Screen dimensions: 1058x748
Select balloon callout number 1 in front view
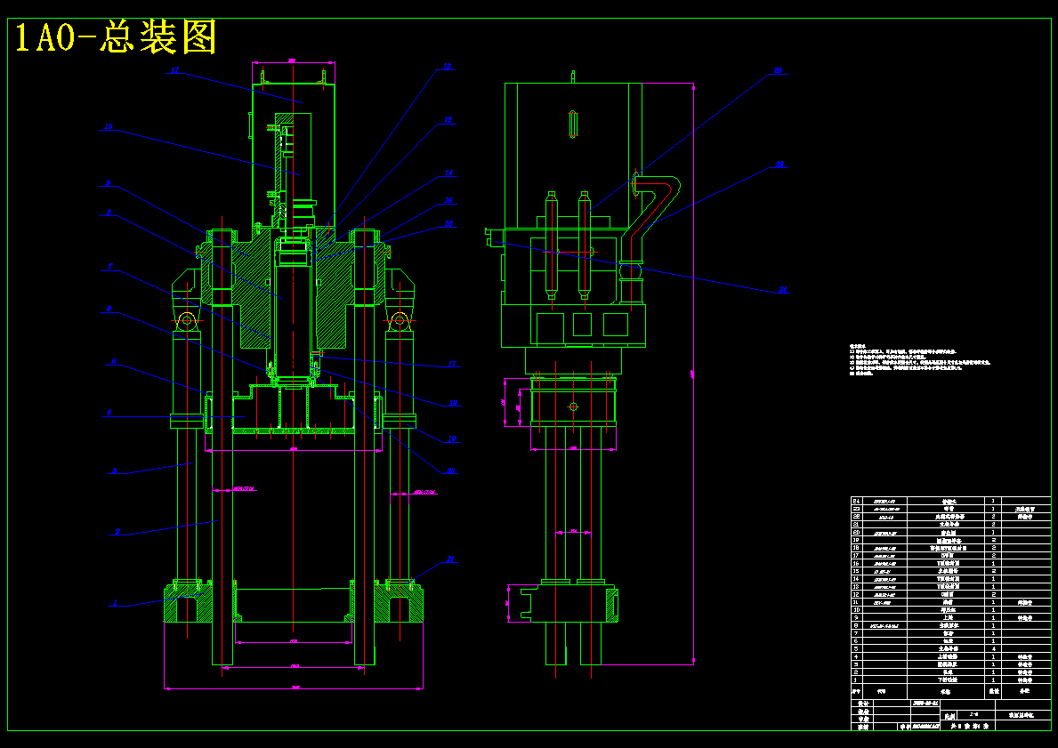115,603
